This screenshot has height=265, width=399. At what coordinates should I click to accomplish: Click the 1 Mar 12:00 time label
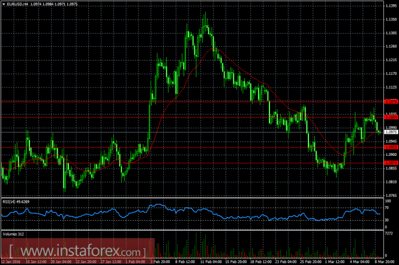pos(335,261)
